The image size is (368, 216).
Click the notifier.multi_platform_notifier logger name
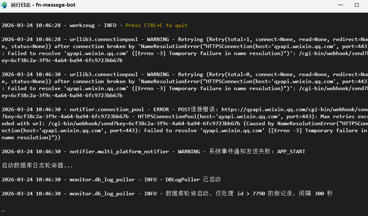119,151
